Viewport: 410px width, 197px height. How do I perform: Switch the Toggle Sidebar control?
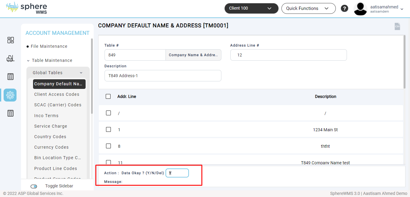(x=34, y=186)
